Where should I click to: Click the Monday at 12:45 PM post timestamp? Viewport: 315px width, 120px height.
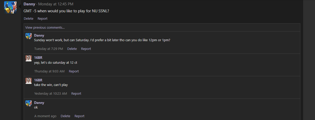[x=56, y=4]
